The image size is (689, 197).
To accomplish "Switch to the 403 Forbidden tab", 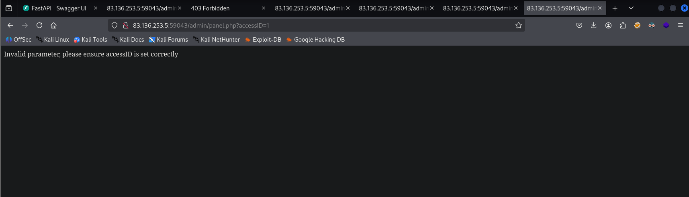I will point(217,8).
